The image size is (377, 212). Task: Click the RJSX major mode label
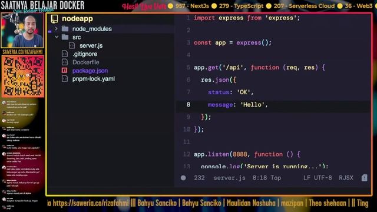346,178
